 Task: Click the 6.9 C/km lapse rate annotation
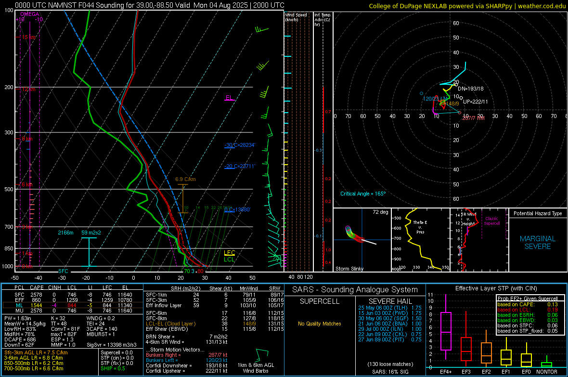coord(185,179)
